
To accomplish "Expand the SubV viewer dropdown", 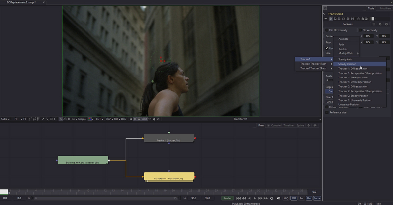I will pyautogui.click(x=5, y=119).
